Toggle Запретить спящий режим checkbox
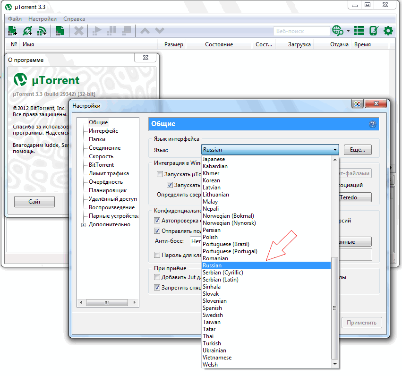Screen dimensions: 402x376 point(157,288)
